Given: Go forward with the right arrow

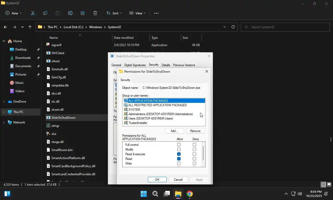Looking at the screenshot, I should click(15, 27).
